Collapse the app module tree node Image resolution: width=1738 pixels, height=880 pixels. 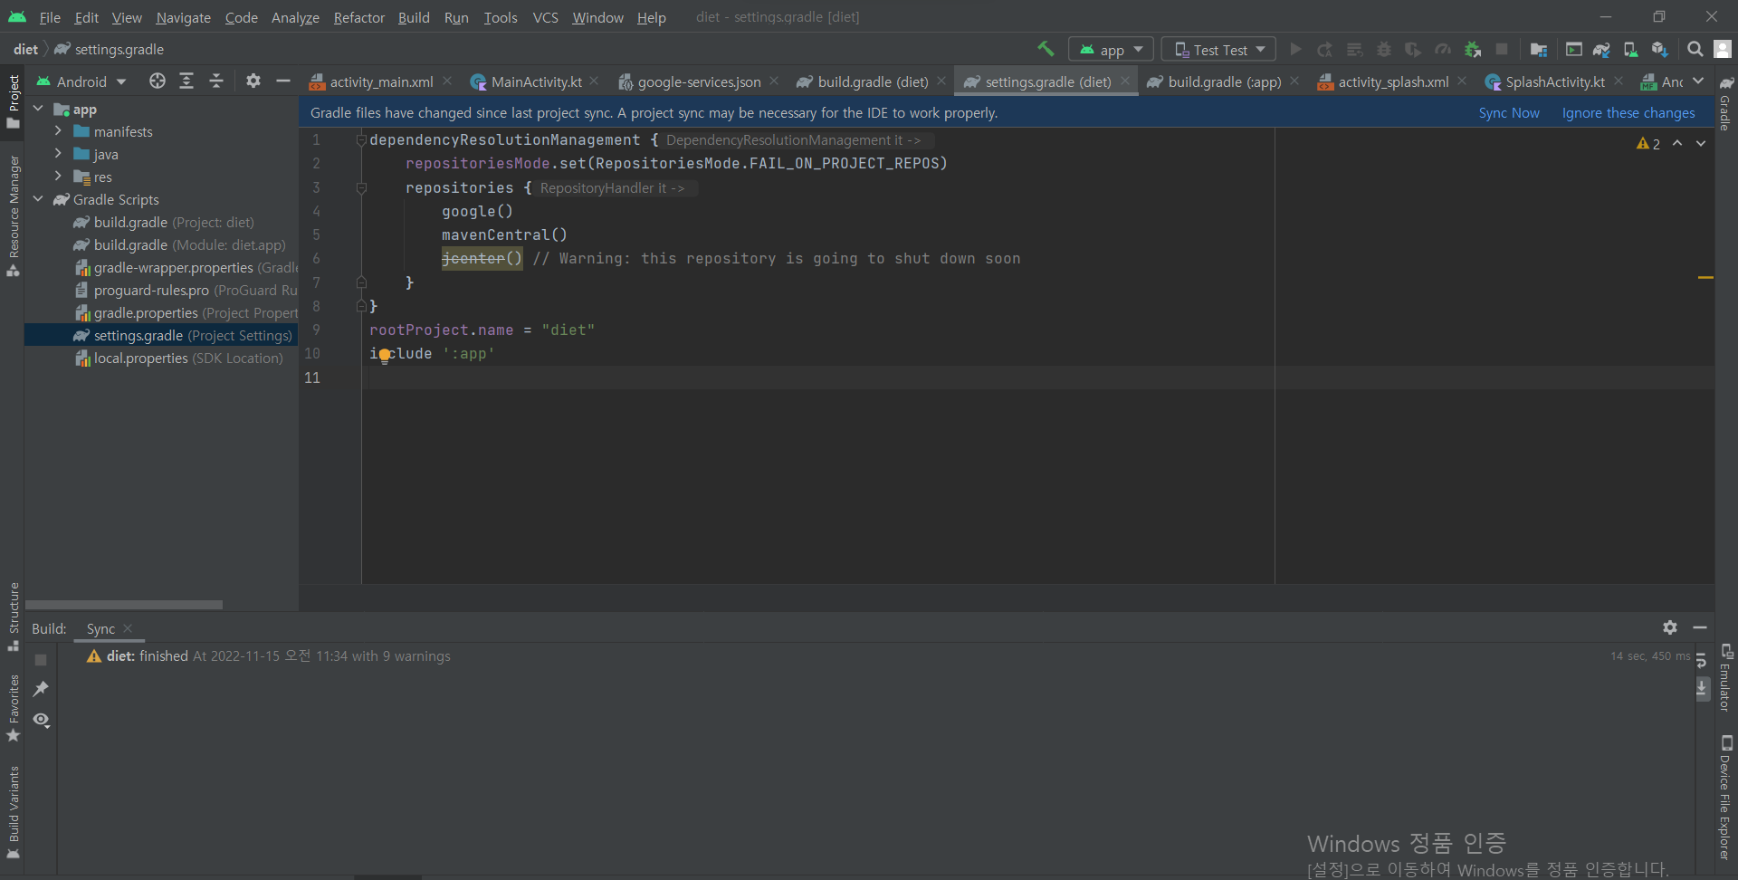click(x=38, y=109)
